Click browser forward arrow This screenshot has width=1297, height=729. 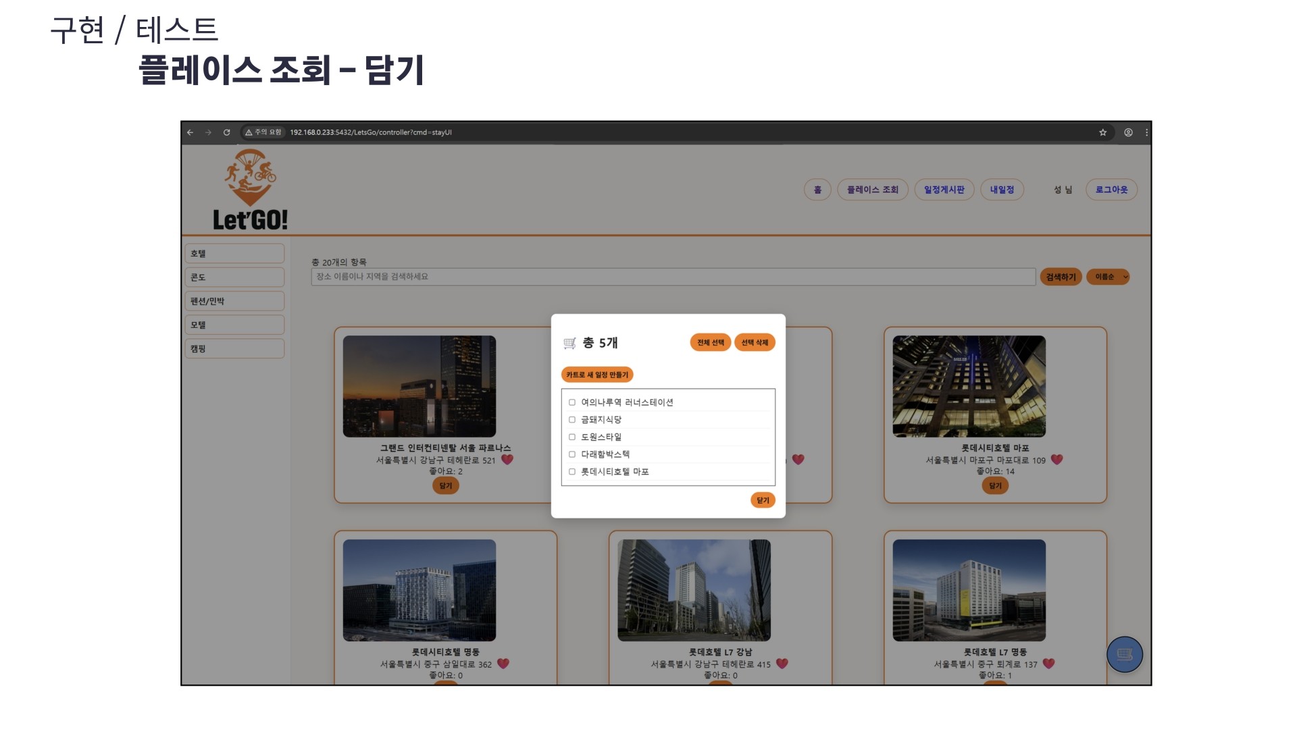(x=208, y=132)
